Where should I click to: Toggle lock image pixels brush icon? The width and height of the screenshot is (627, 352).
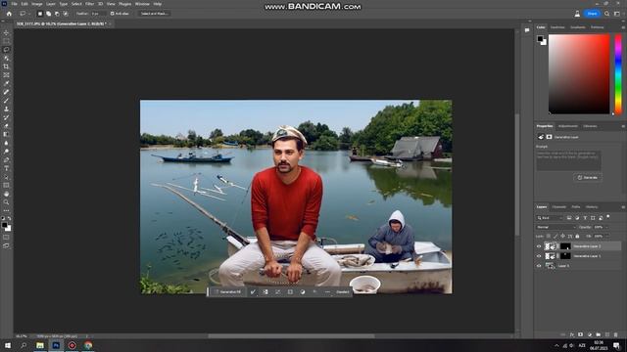[555, 237]
